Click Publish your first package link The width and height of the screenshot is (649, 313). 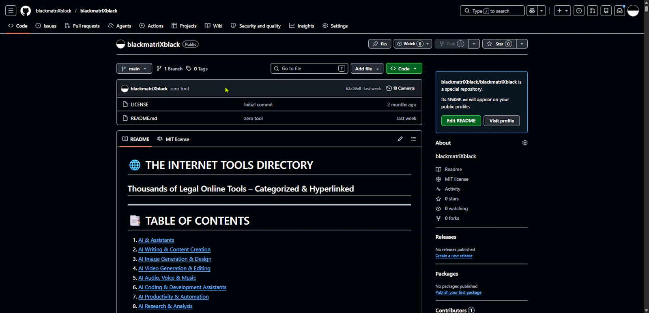(458, 293)
